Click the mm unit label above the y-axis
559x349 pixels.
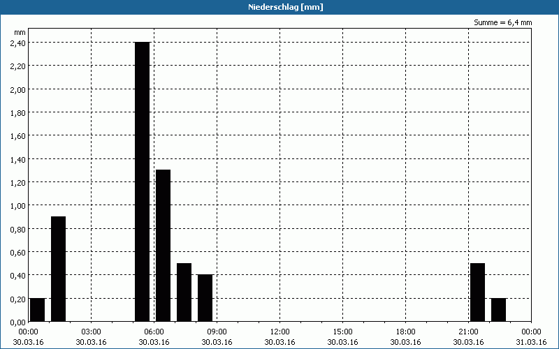click(20, 32)
